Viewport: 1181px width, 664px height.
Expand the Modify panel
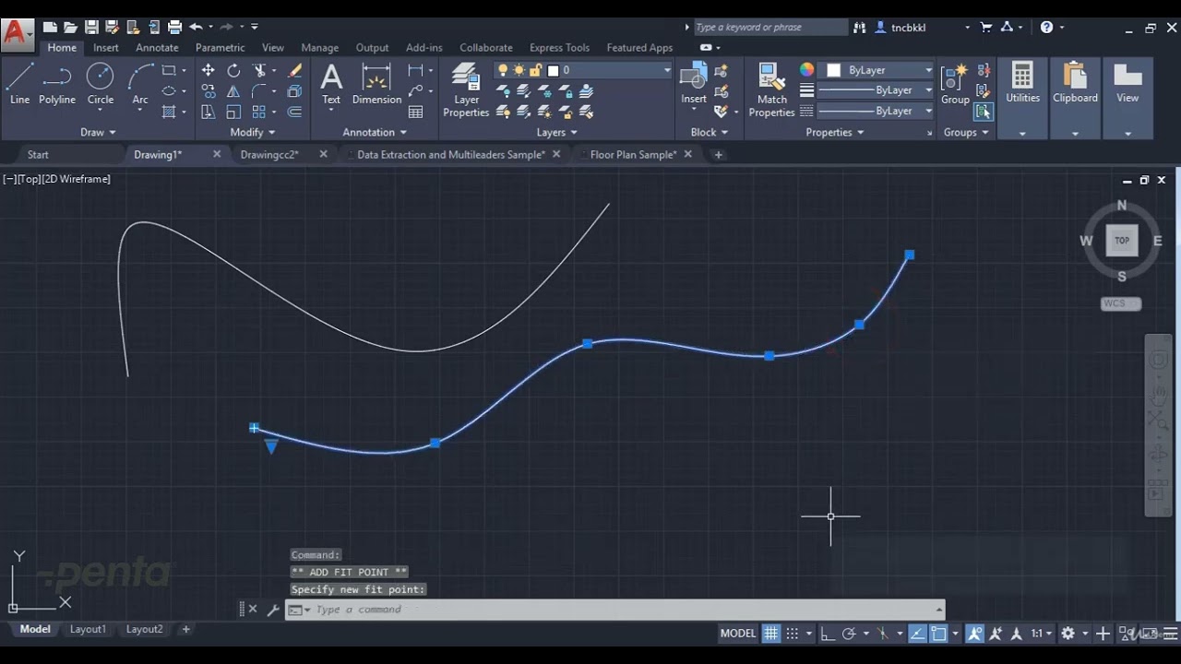(253, 132)
